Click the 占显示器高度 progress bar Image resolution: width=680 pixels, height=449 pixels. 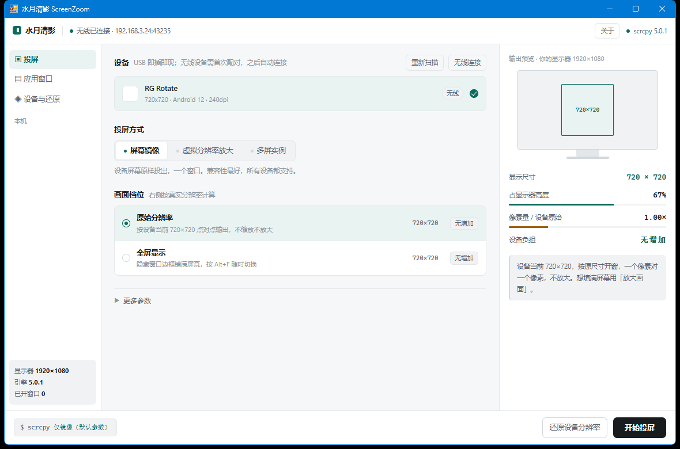(x=587, y=204)
